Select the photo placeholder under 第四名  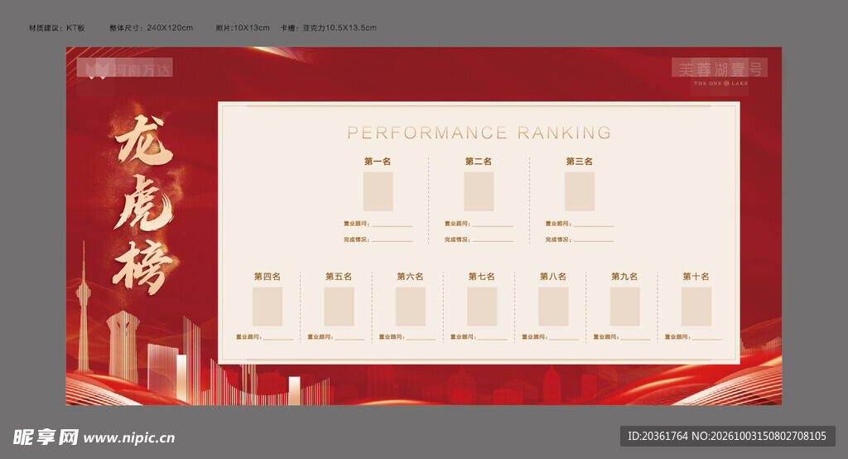pyautogui.click(x=267, y=307)
